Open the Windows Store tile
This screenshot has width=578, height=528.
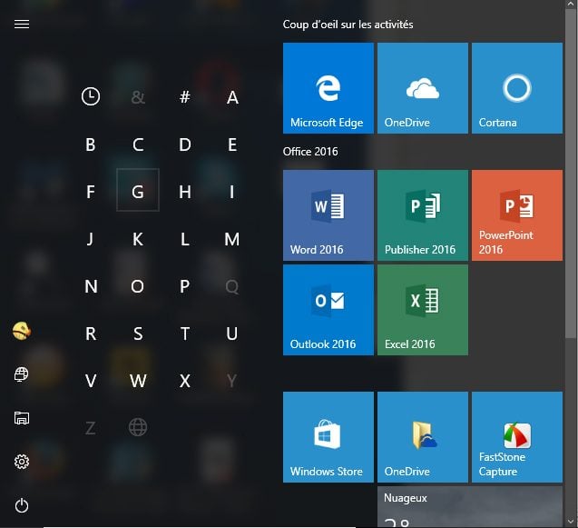point(328,437)
